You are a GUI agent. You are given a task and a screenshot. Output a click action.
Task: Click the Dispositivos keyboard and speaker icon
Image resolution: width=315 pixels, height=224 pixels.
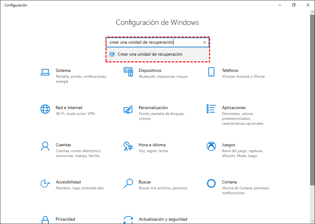click(128, 72)
